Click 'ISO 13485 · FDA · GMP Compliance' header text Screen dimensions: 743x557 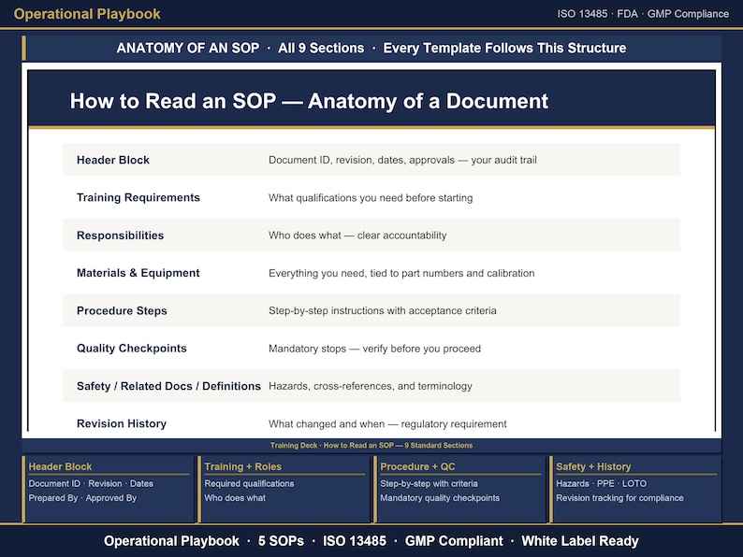(643, 14)
